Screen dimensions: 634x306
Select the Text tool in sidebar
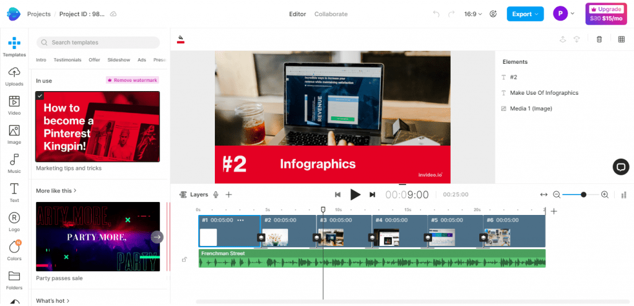14,193
